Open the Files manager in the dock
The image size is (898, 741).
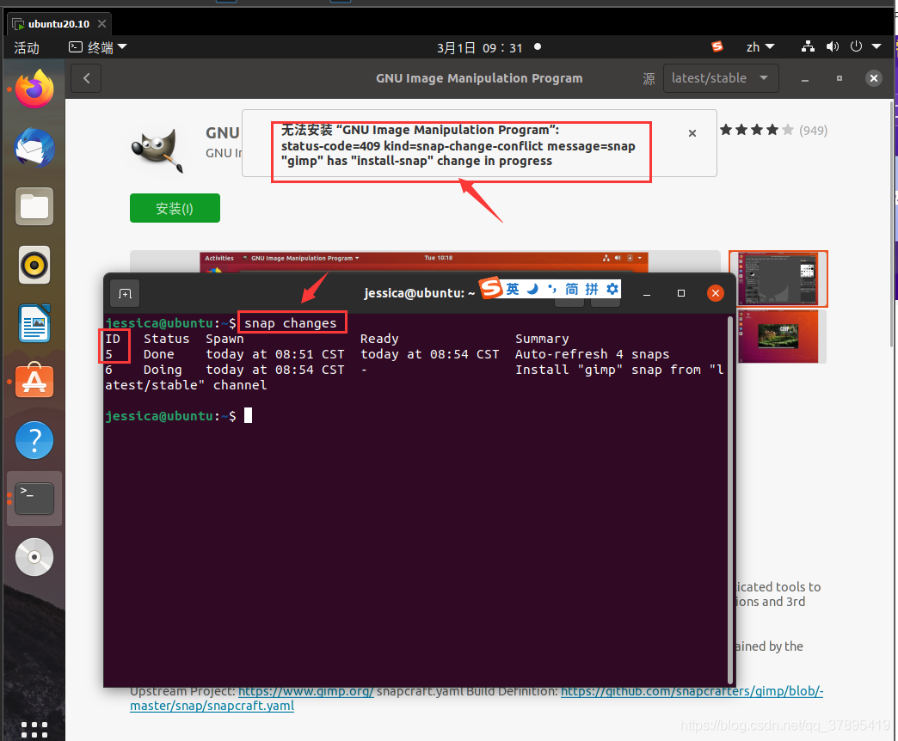point(34,206)
